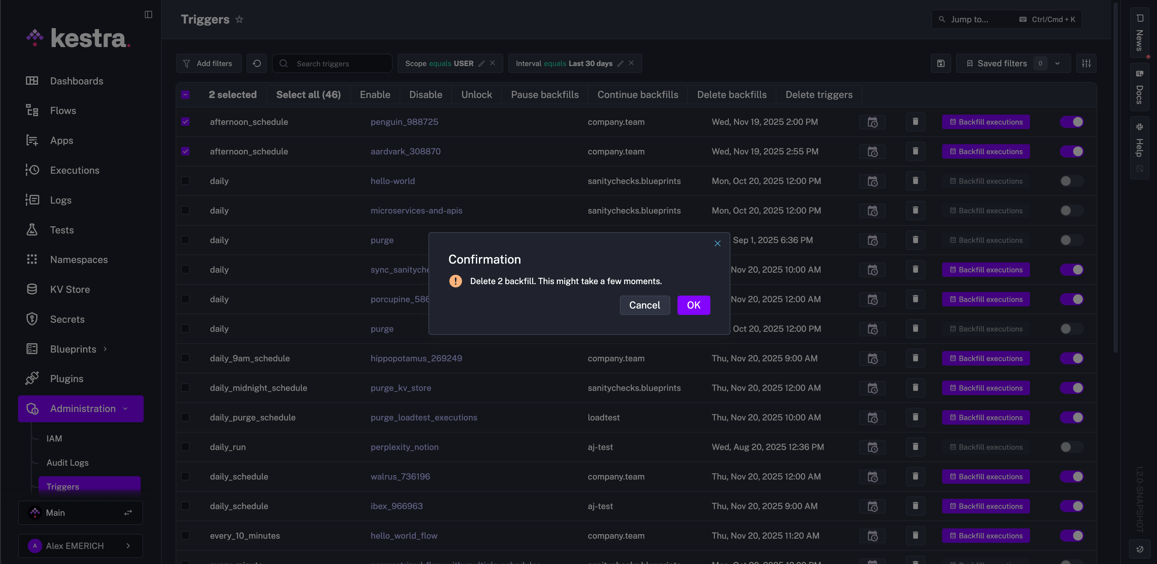This screenshot has width=1157, height=564.
Task: Click the refresh triggers icon
Action: click(x=257, y=63)
